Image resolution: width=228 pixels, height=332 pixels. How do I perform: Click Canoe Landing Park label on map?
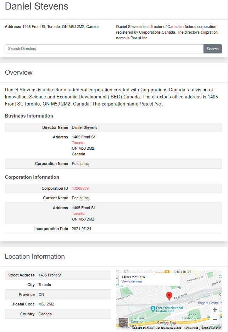[x=191, y=316]
